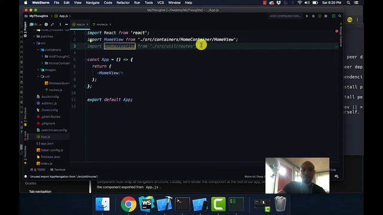The width and height of the screenshot is (383, 215).
Task: Expand the HomeContainer folder
Action: click(42, 63)
